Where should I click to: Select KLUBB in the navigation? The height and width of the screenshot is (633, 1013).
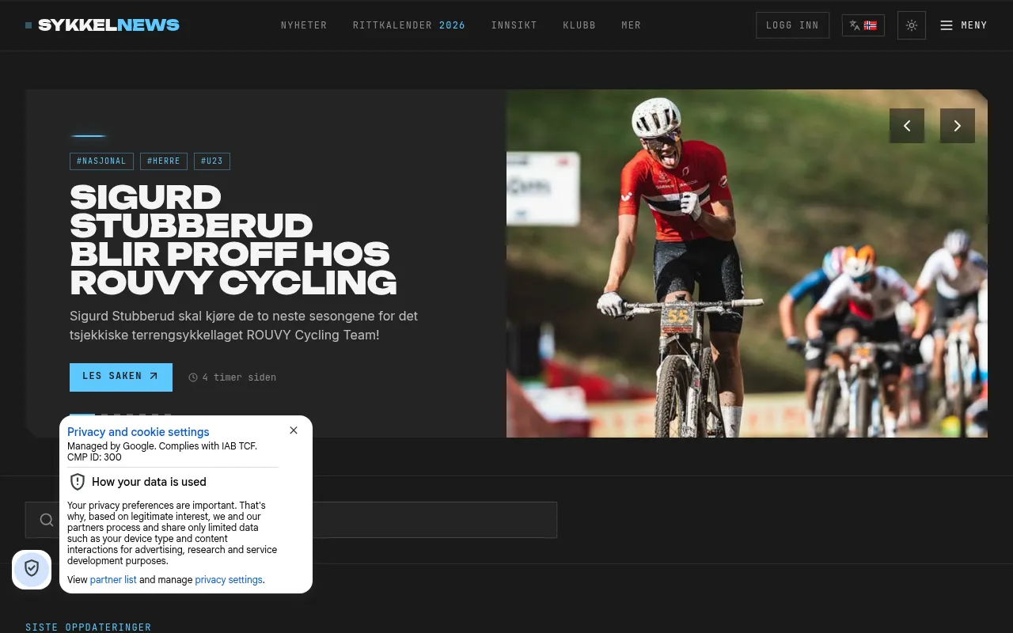click(579, 25)
